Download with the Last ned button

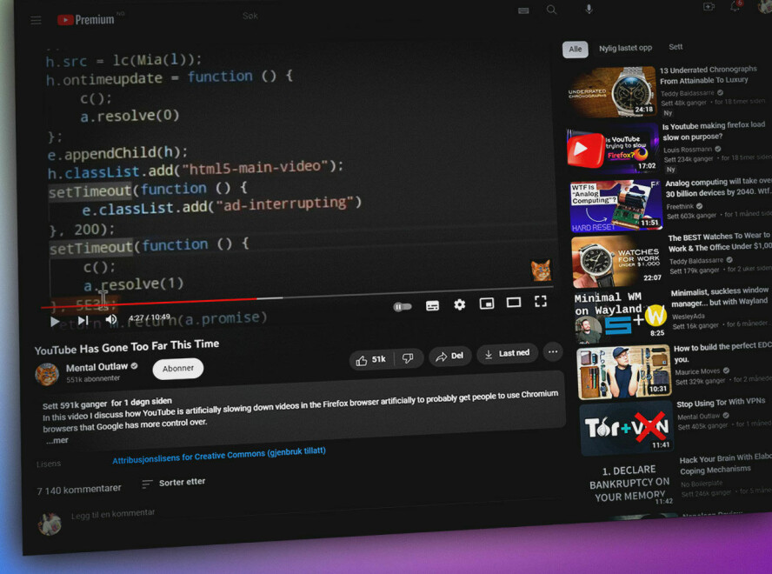507,354
